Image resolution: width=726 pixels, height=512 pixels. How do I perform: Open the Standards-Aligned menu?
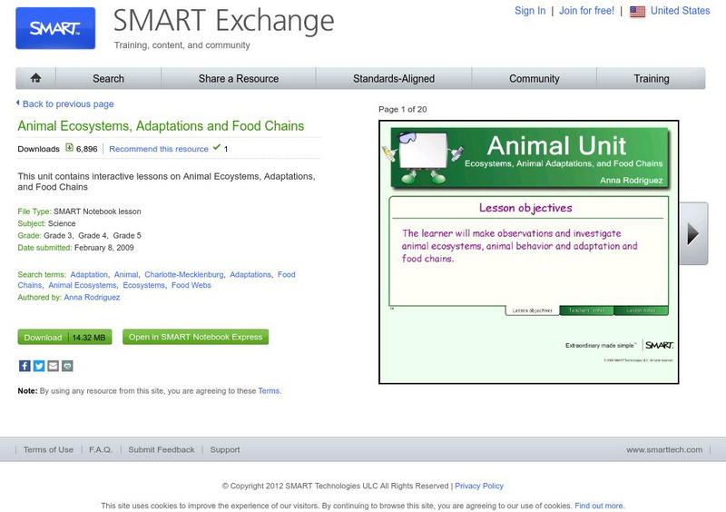coord(394,78)
